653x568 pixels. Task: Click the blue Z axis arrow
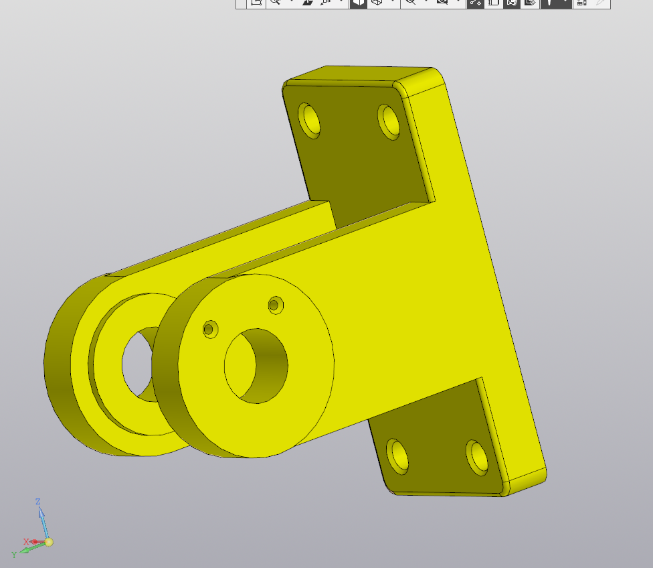[41, 516]
